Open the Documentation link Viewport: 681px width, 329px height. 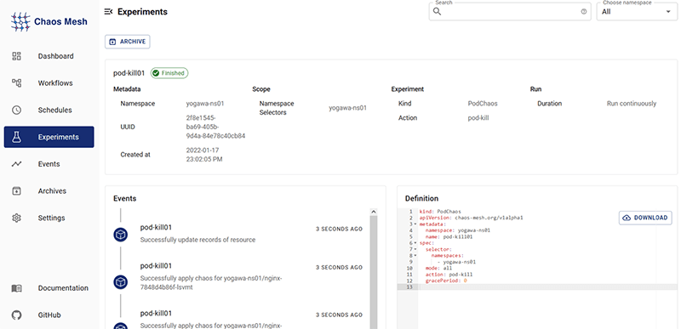click(x=49, y=288)
